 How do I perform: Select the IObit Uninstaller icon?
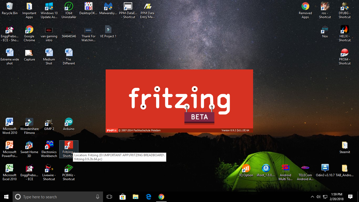(x=69, y=11)
